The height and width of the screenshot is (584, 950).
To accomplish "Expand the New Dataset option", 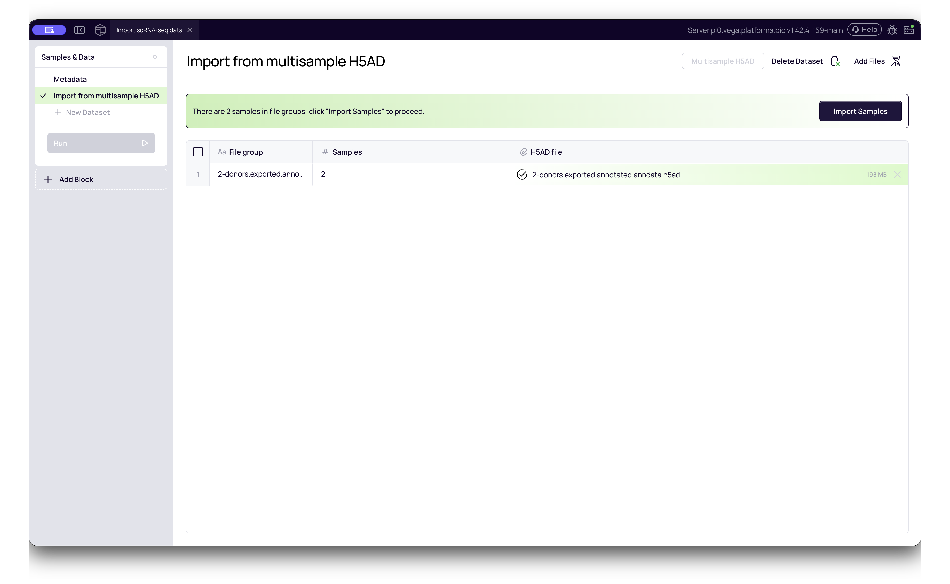I will point(82,112).
